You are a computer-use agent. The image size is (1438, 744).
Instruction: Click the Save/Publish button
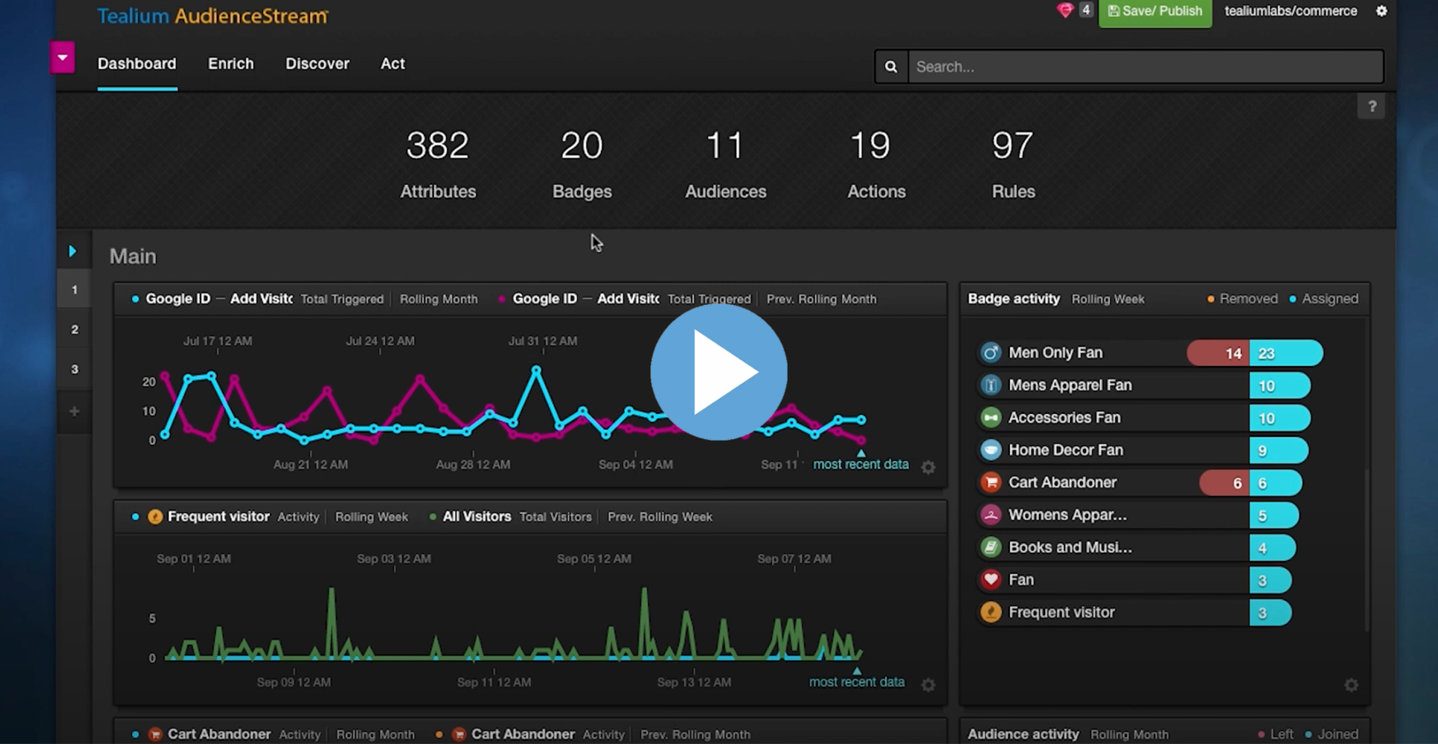pyautogui.click(x=1155, y=12)
